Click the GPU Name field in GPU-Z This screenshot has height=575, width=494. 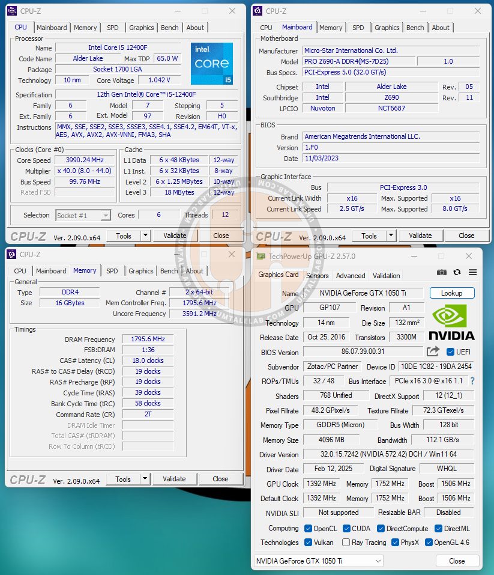tap(363, 293)
